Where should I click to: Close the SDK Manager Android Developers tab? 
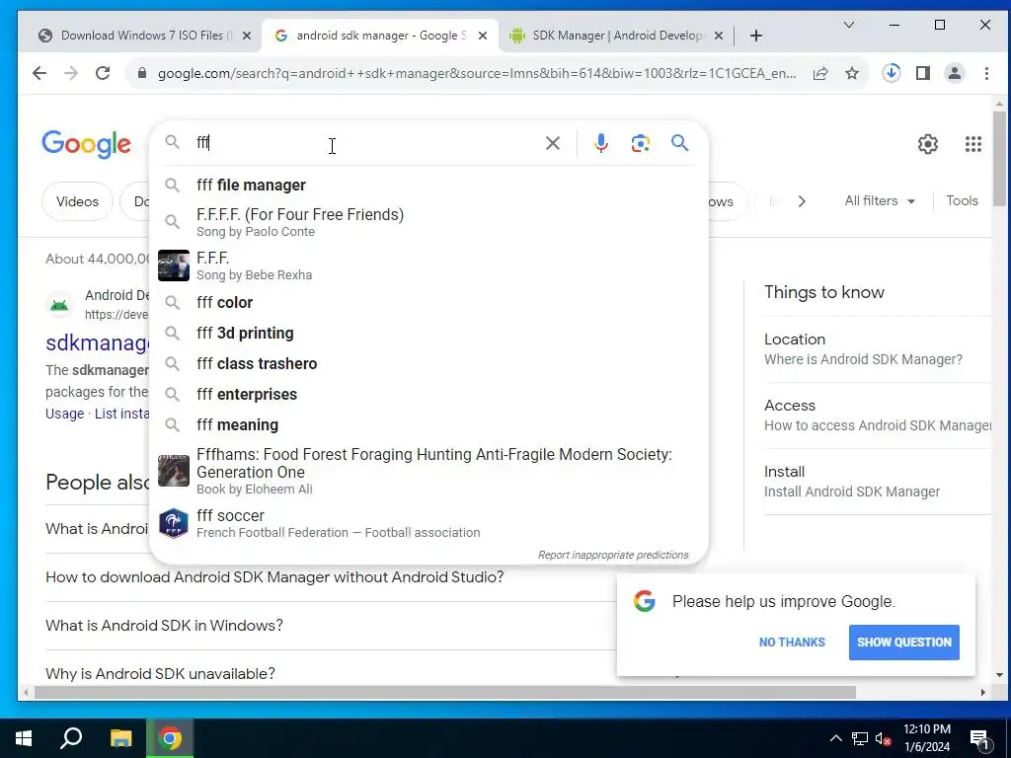coord(719,36)
